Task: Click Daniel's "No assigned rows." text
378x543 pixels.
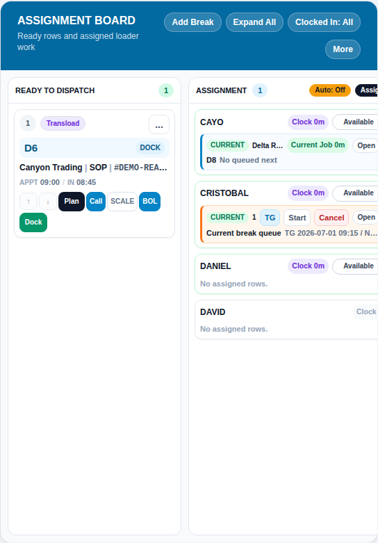Action: tap(234, 284)
